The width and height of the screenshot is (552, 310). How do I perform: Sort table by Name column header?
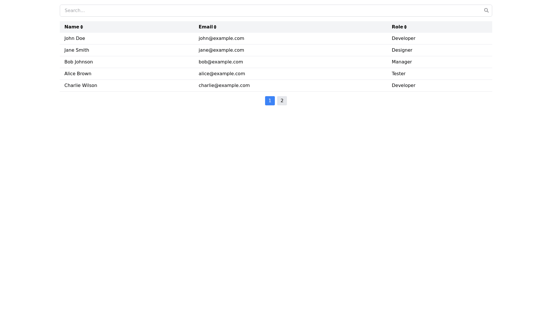(72, 27)
